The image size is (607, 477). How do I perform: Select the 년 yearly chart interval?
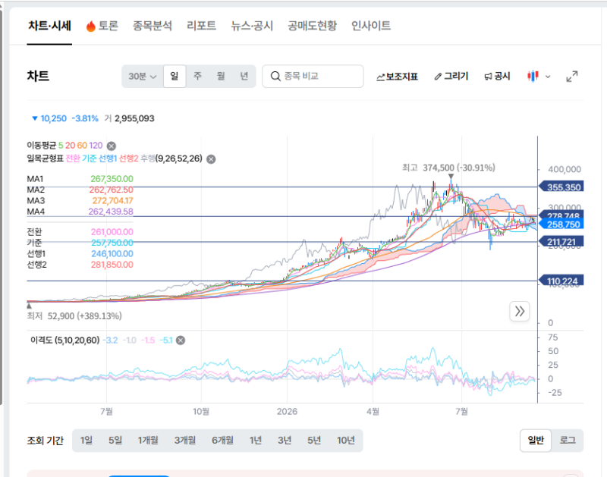click(x=244, y=76)
